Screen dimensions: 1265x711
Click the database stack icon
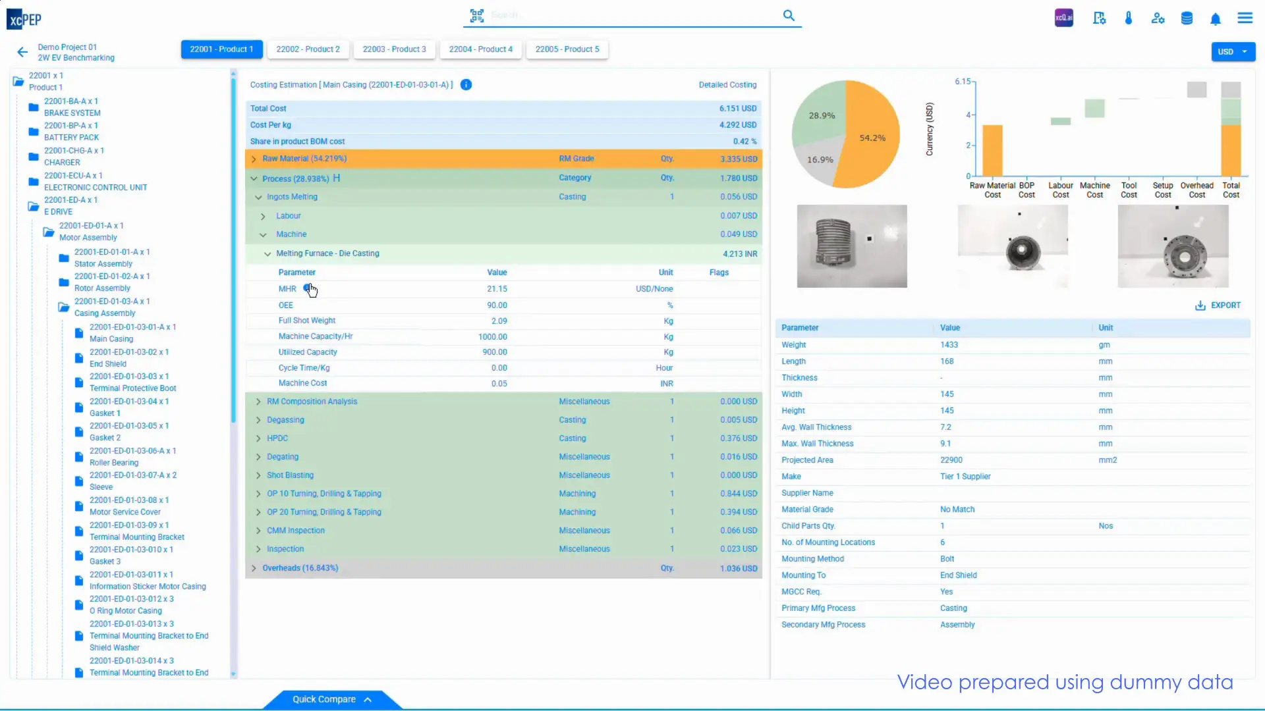1187,18
